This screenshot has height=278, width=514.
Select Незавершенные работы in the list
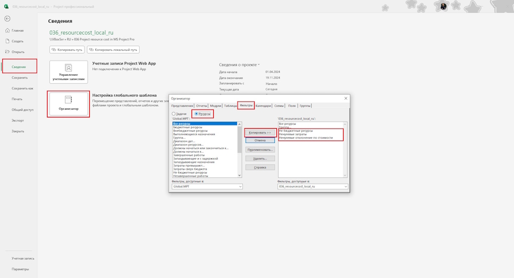(205, 176)
